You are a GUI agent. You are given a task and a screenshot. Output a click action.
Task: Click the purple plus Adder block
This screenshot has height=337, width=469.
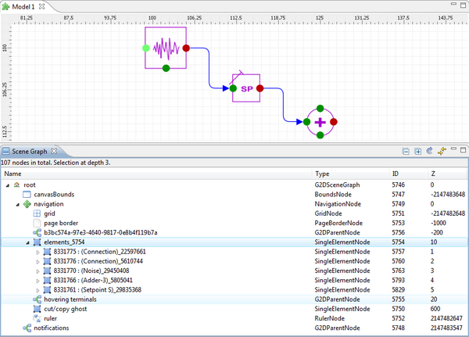click(x=320, y=122)
